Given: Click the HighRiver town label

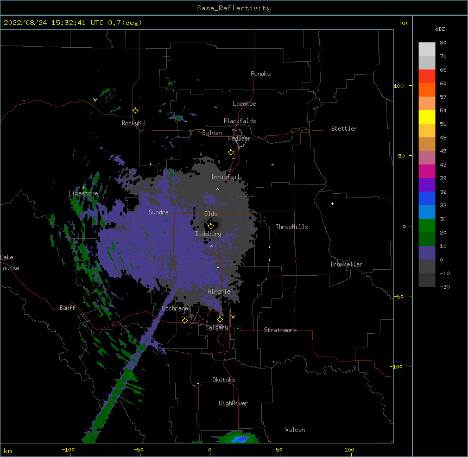Looking at the screenshot, I should click(233, 403).
